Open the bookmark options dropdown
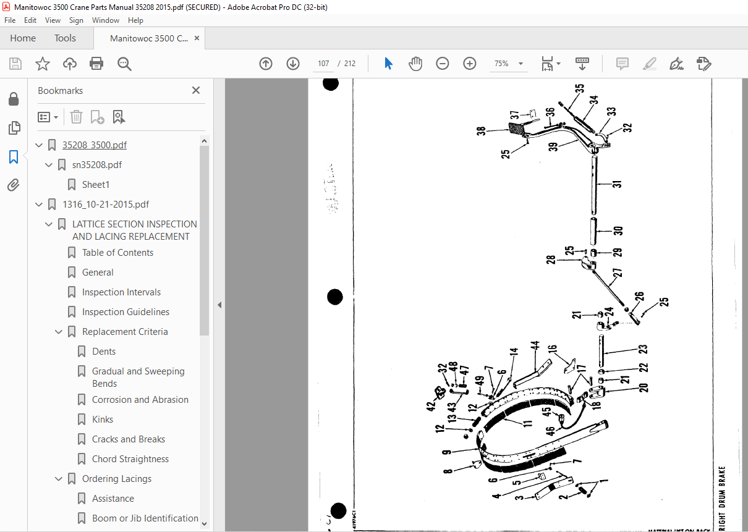Screen dimensions: 748x532 [48, 117]
